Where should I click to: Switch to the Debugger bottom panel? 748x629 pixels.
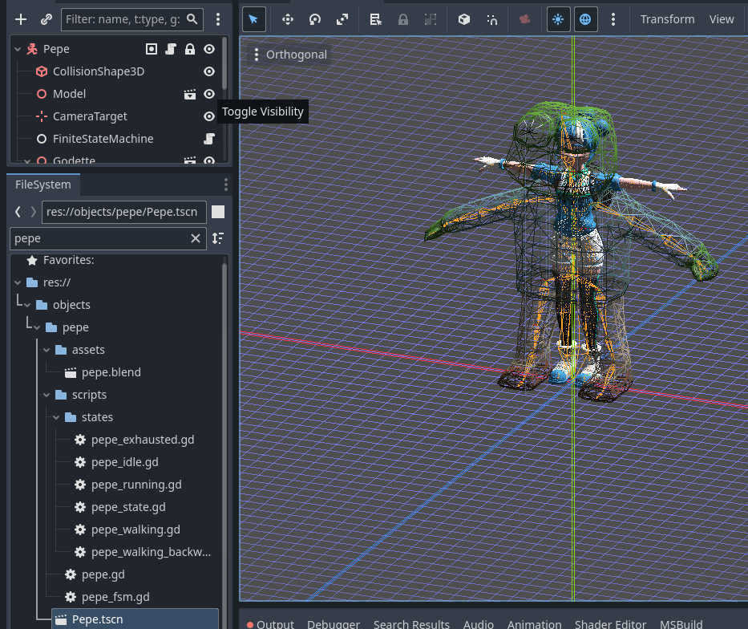(334, 623)
